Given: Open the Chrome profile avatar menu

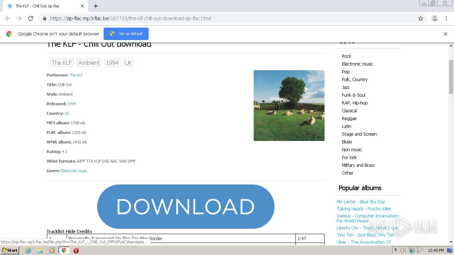Looking at the screenshot, I should [x=435, y=18].
